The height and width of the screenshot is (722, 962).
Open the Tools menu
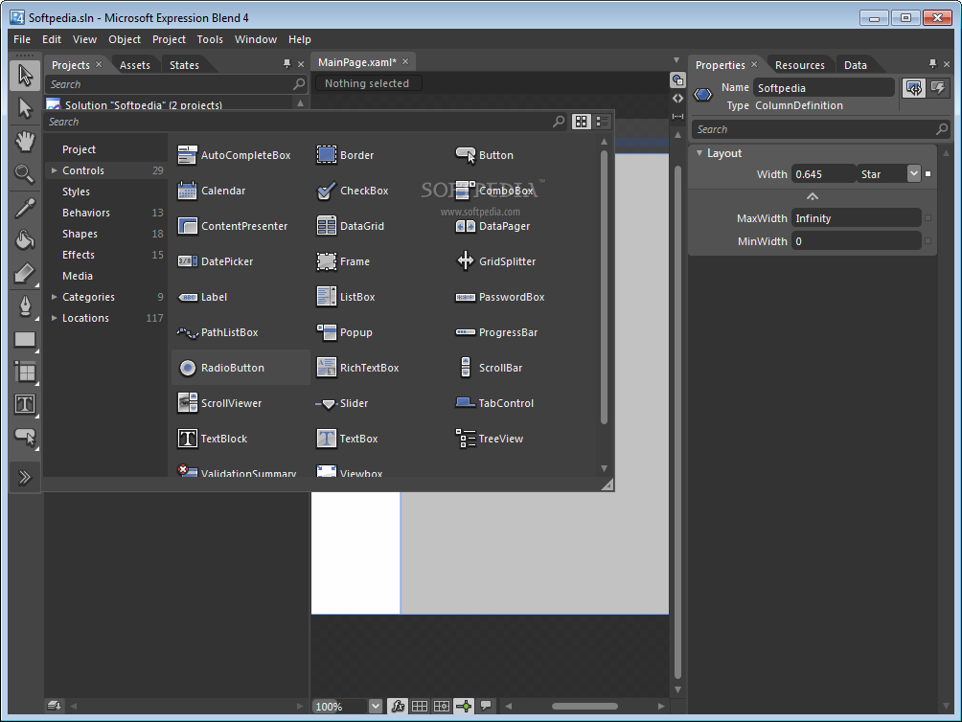pos(210,39)
